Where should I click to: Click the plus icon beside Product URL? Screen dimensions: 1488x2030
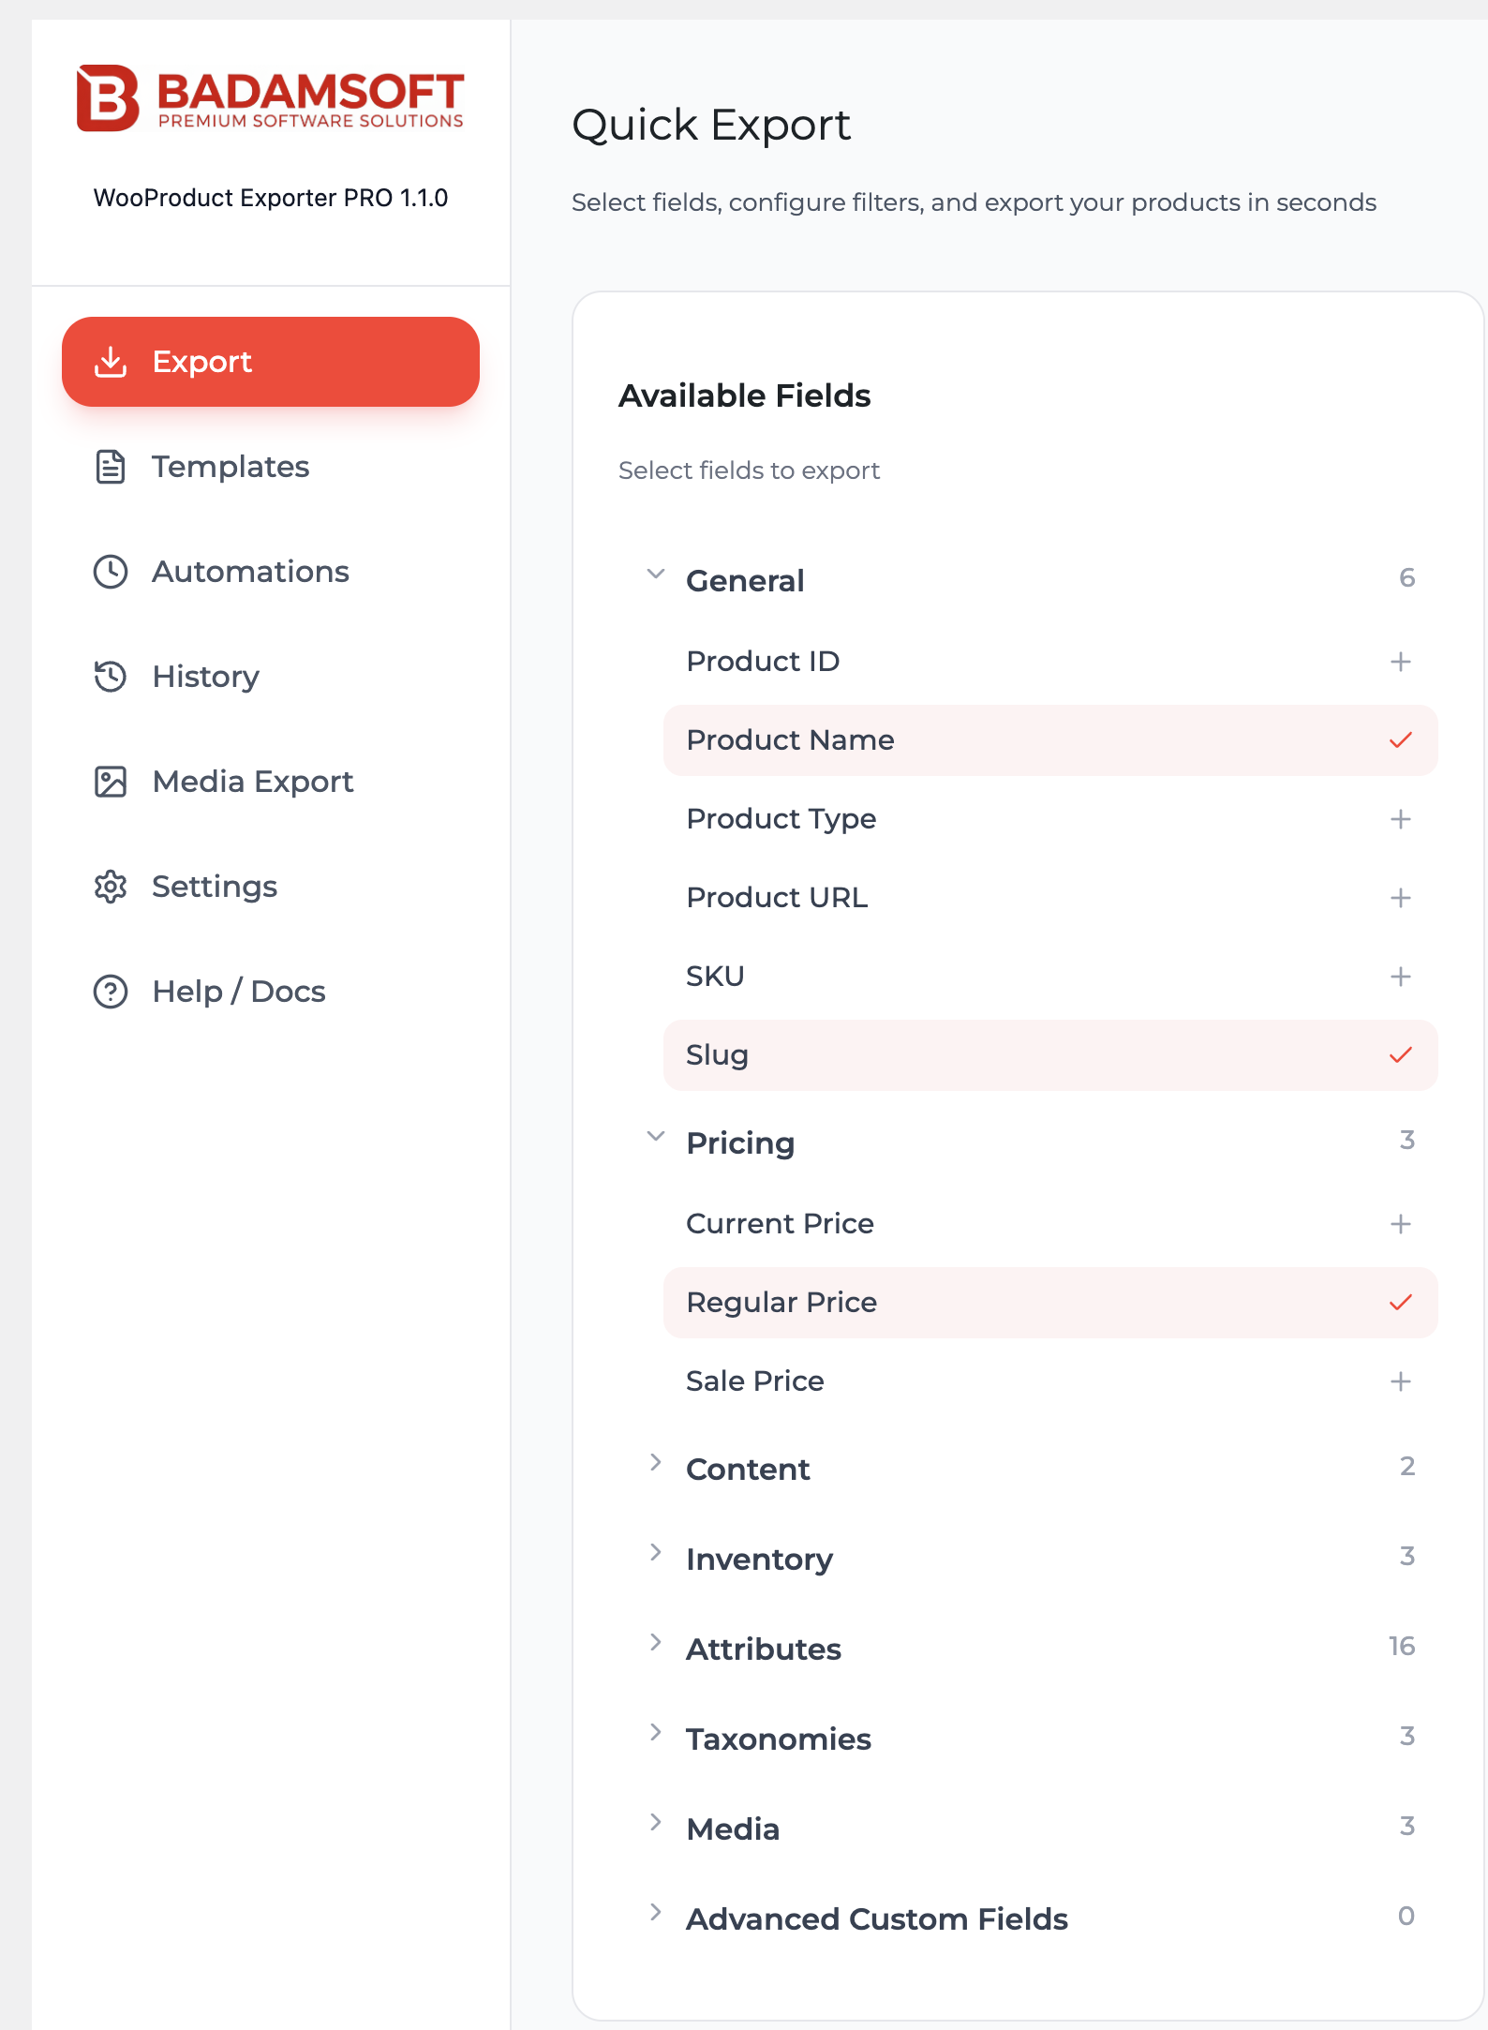(x=1400, y=898)
